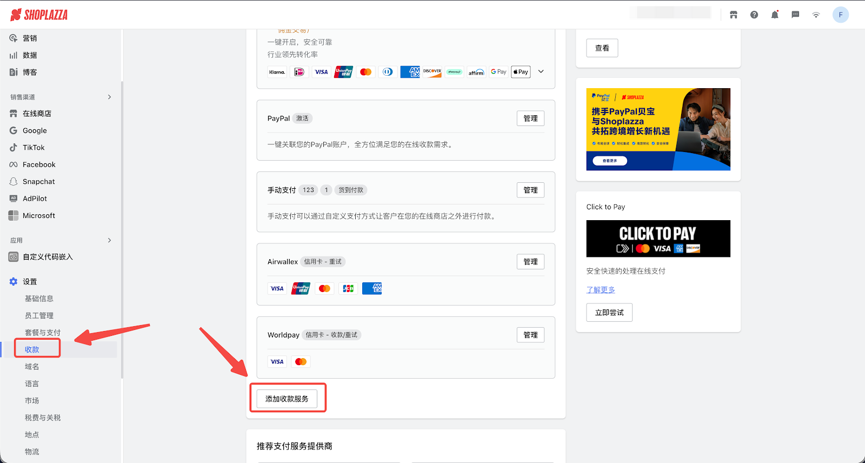Click 添加收款服务 button

[287, 399]
